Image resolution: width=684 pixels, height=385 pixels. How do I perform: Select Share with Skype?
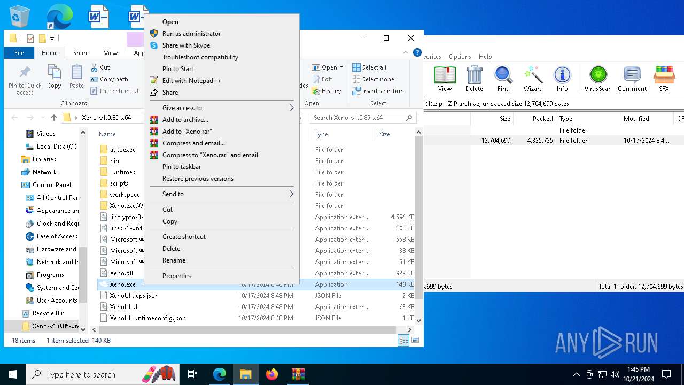pyautogui.click(x=222, y=45)
